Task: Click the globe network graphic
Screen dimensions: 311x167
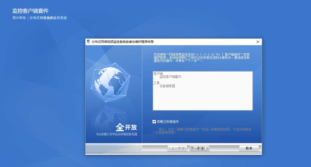Action: 109,81
